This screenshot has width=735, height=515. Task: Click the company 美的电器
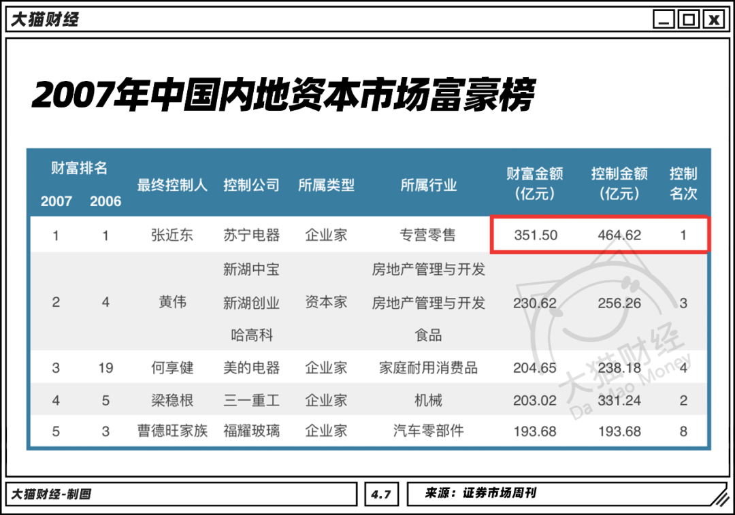click(251, 368)
